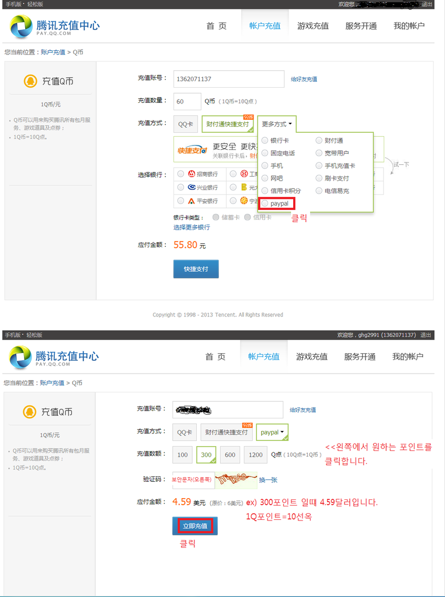Click the captcha image next to 换一张
Screen dimensions: 445x597
pos(236,479)
